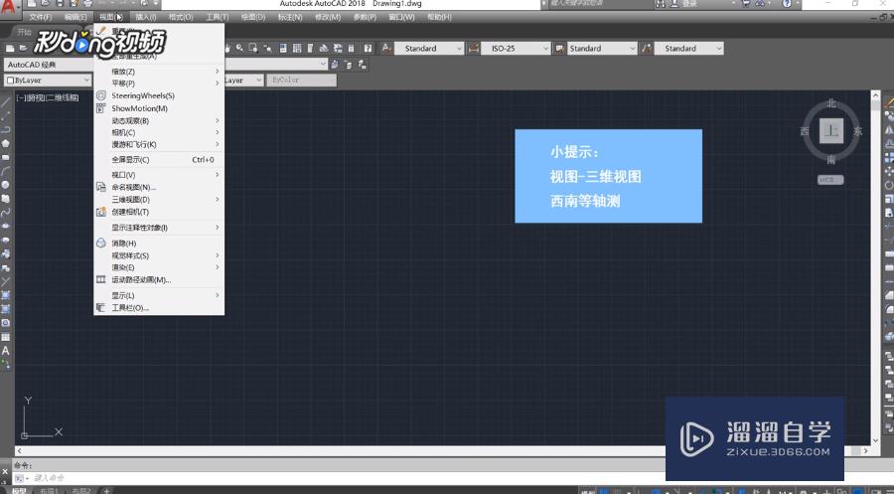Viewport: 894px width, 494px height.
Task: Click the Named Views icon (命名视图)
Action: pos(101,187)
